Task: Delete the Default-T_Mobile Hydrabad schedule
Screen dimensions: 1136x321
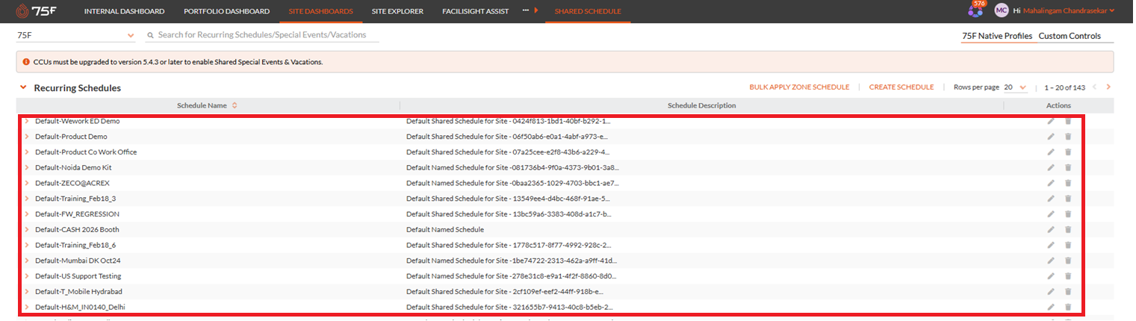Action: point(1068,291)
